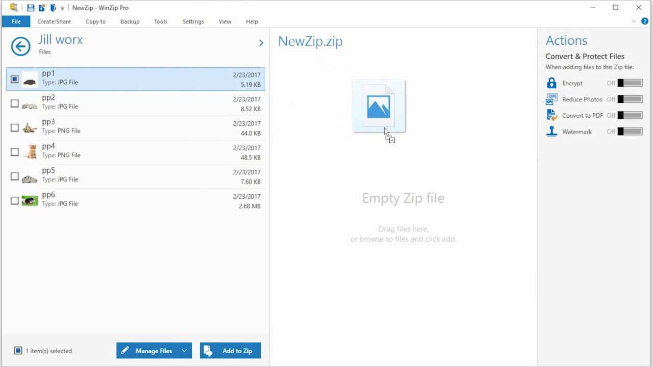Click the 48.5 KB size of pp4
The width and height of the screenshot is (653, 367).
250,158
